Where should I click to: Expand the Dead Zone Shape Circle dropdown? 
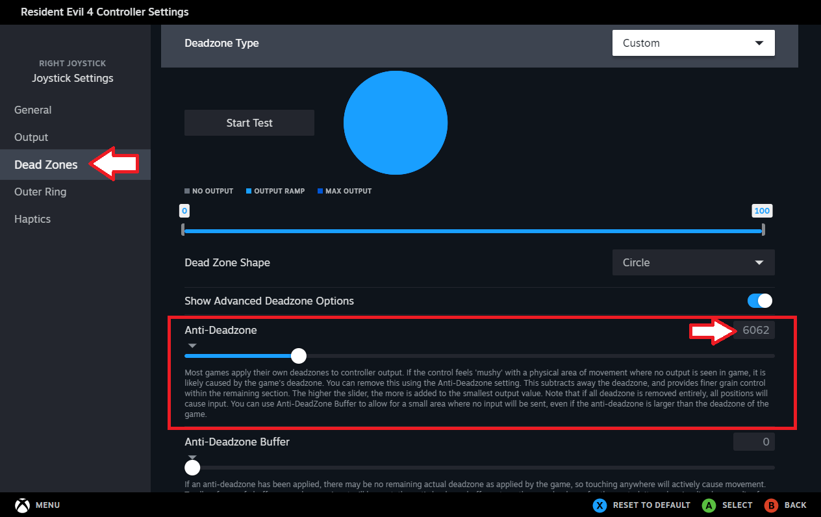693,262
